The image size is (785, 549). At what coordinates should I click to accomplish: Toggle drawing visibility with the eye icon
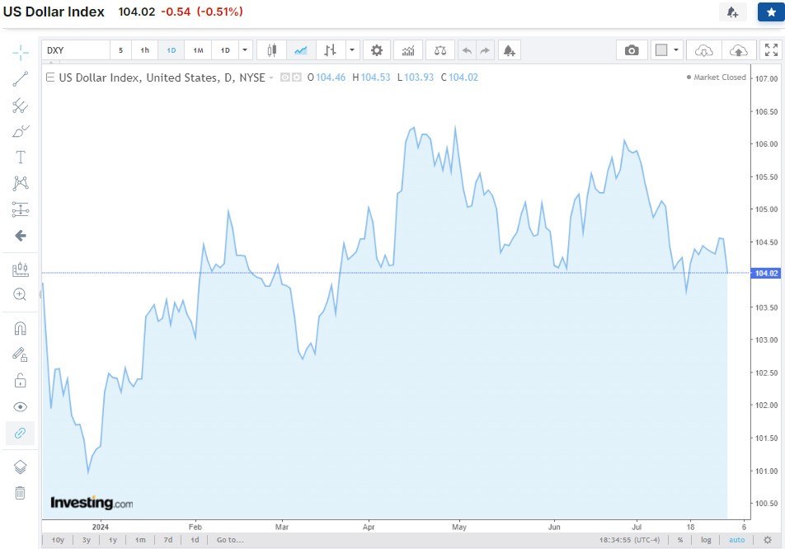(20, 406)
